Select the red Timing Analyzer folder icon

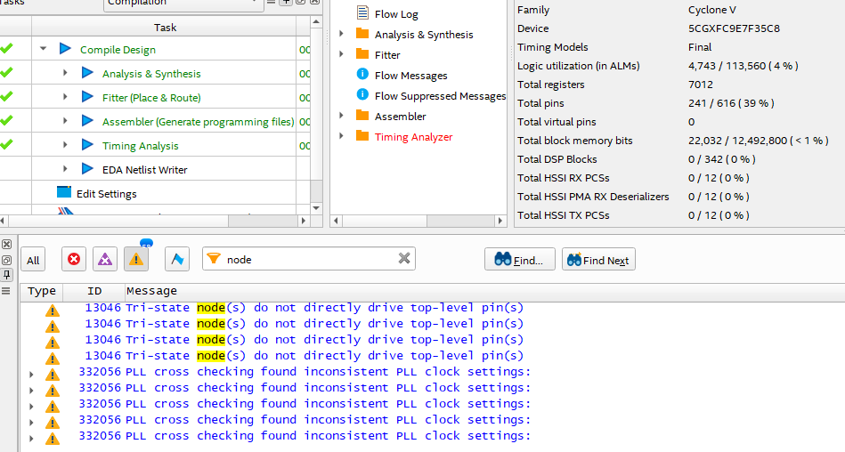coord(362,136)
